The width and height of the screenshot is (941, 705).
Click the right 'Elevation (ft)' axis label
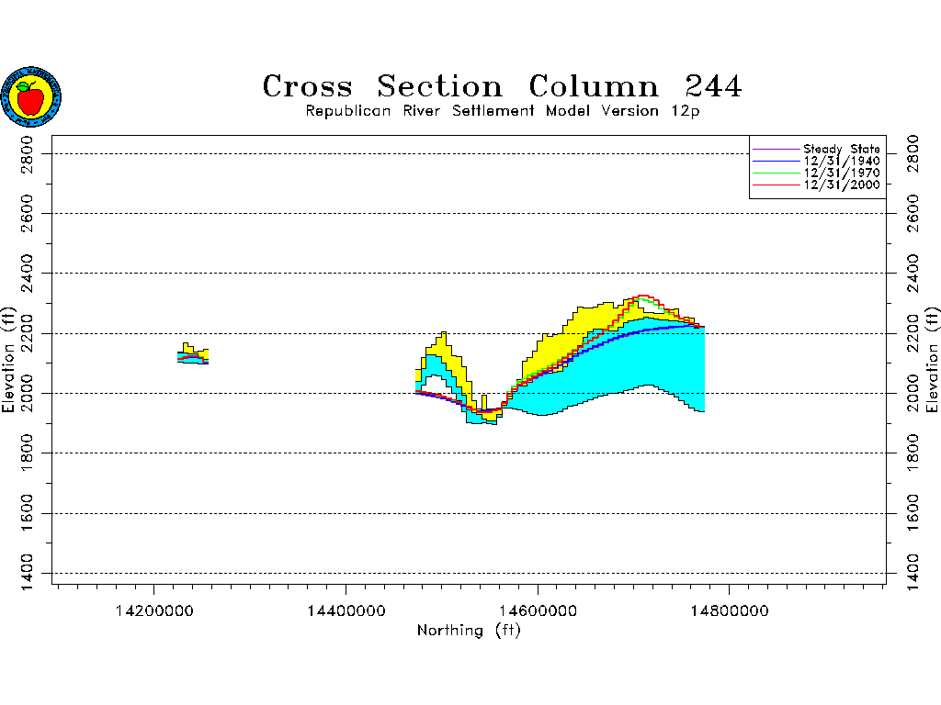pos(932,360)
